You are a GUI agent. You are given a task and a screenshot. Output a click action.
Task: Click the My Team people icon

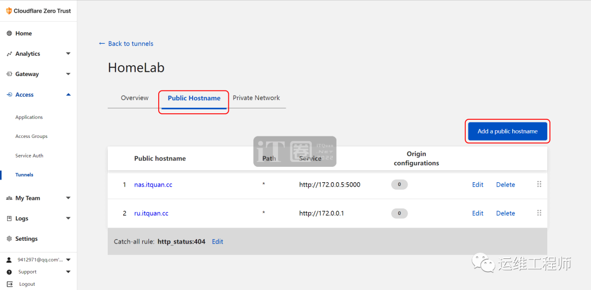coord(9,198)
